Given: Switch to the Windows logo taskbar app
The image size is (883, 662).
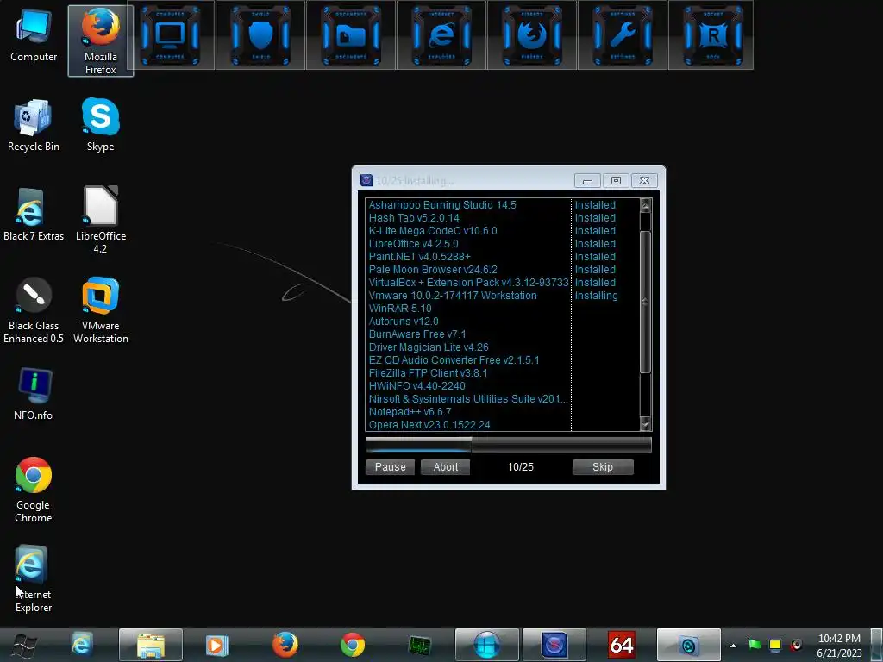Looking at the screenshot, I should [x=487, y=645].
